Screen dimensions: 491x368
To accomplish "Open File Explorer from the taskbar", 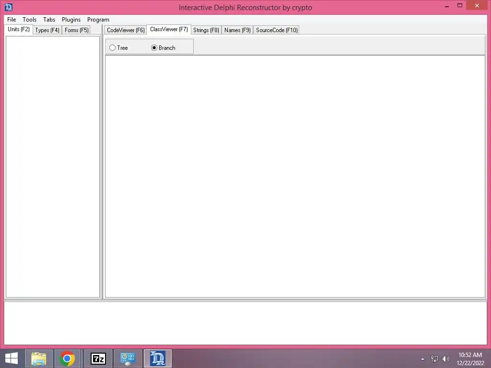I will [x=39, y=358].
